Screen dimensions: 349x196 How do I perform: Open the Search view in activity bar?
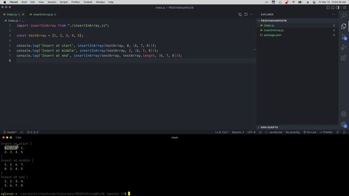tap(344, 15)
